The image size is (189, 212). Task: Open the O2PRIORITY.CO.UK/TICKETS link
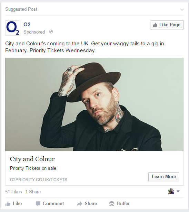click(x=39, y=180)
